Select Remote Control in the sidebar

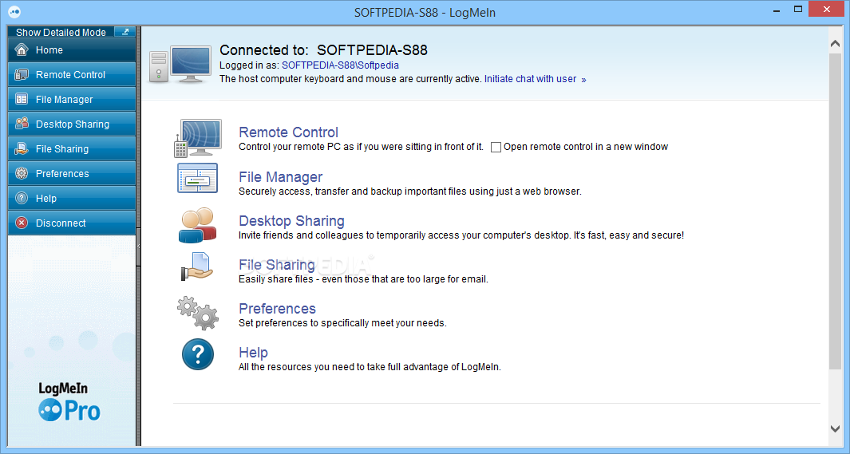(72, 75)
